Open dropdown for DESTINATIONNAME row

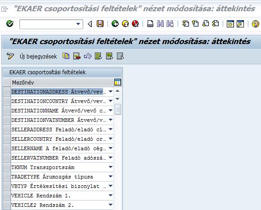point(110,111)
